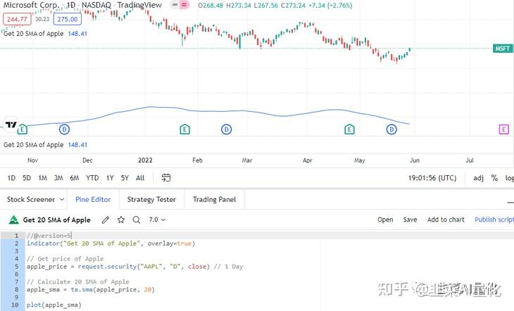
Task: Switch to the Pine Editor tab
Action: click(93, 199)
